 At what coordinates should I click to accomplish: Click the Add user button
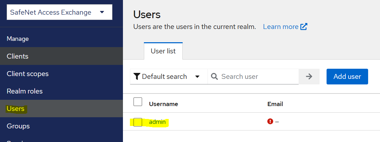point(347,76)
